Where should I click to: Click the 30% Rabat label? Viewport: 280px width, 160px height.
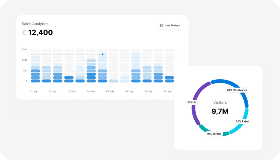pos(242,121)
